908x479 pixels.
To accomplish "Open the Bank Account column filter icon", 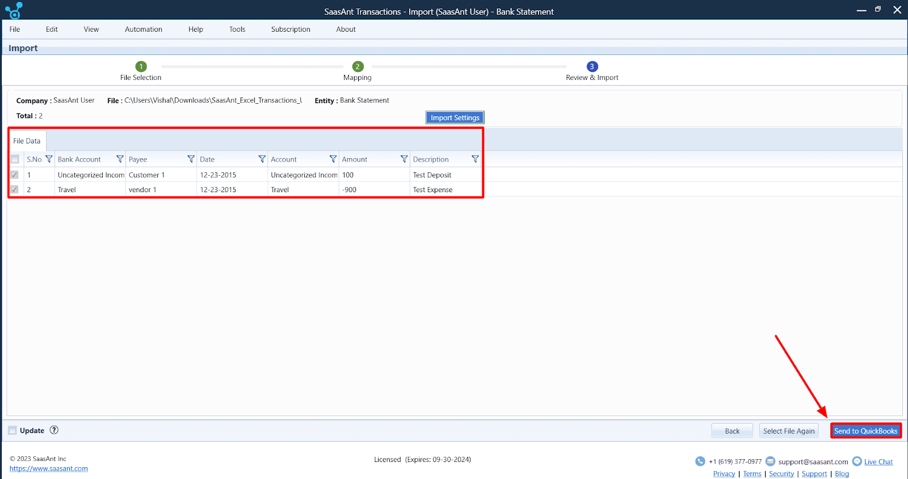I will pos(120,159).
